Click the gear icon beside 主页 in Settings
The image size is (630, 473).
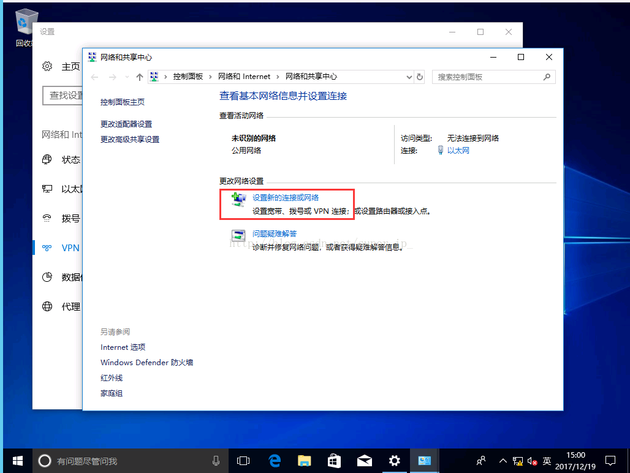click(x=47, y=66)
